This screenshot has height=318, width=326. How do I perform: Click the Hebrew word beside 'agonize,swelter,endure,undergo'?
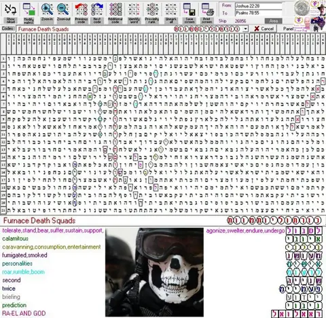tap(304, 230)
